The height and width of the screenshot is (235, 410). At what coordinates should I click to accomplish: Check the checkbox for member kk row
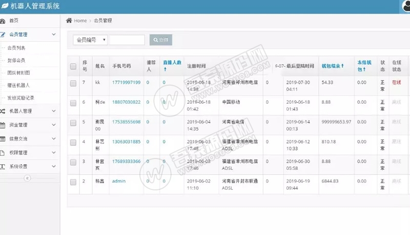click(x=73, y=83)
